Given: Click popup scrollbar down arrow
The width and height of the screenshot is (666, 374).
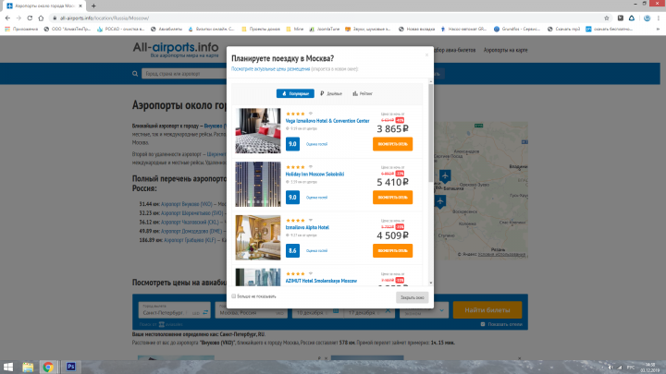Looking at the screenshot, I should pos(431,283).
